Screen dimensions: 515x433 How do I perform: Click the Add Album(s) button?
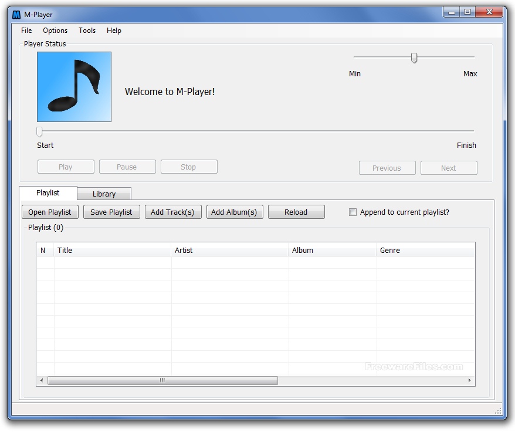(x=235, y=212)
